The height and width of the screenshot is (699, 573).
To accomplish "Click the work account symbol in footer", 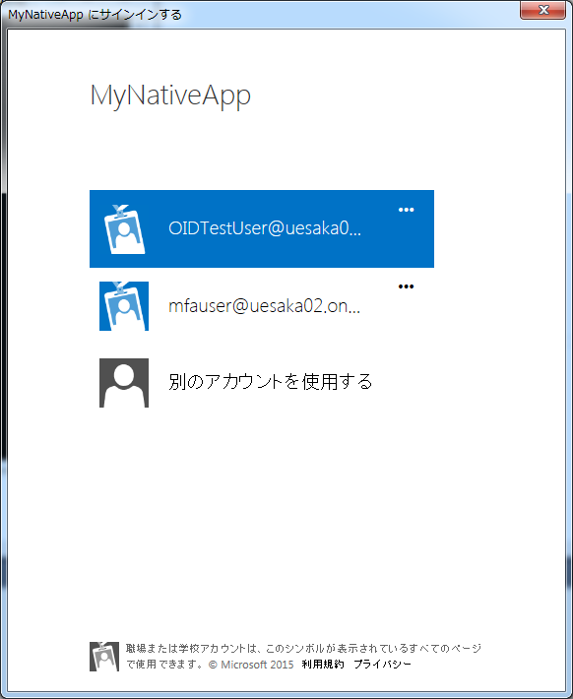I will point(104,657).
